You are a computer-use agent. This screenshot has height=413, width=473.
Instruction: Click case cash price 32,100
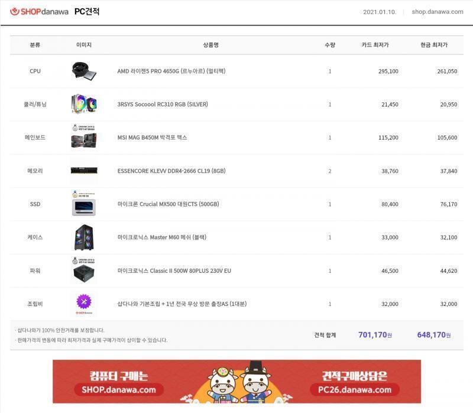[x=449, y=238]
